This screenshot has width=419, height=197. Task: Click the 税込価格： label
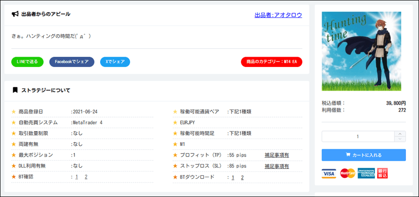tap(333, 103)
